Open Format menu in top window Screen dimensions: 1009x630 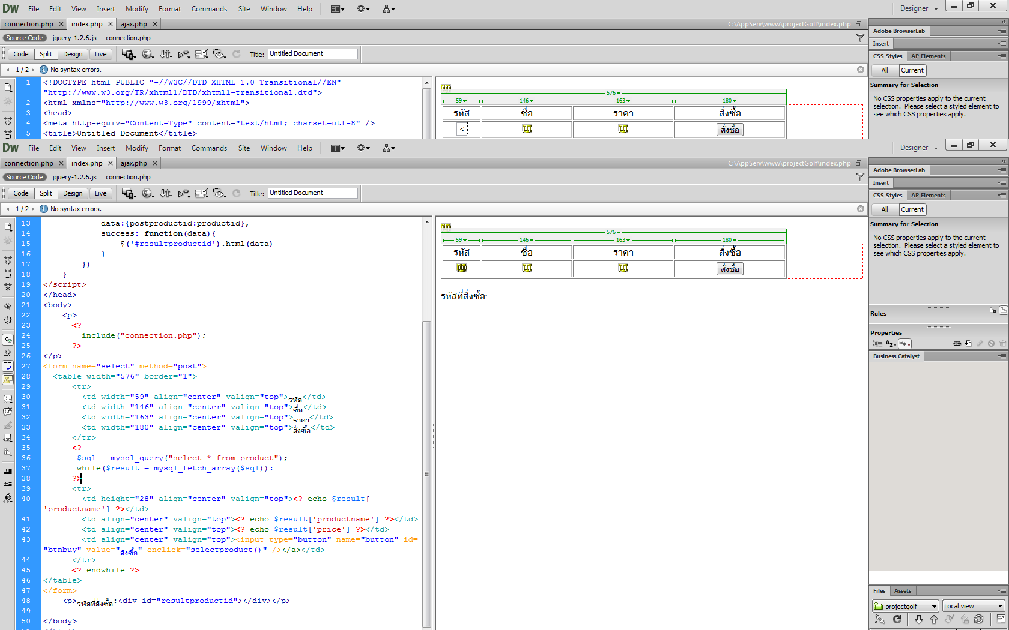point(170,9)
